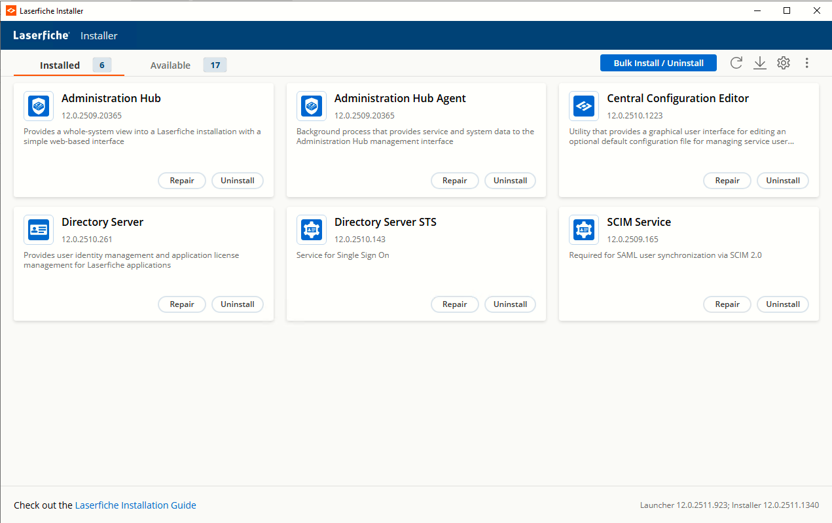This screenshot has width=832, height=523.
Task: Click the SCIM Service icon
Action: [583, 230]
